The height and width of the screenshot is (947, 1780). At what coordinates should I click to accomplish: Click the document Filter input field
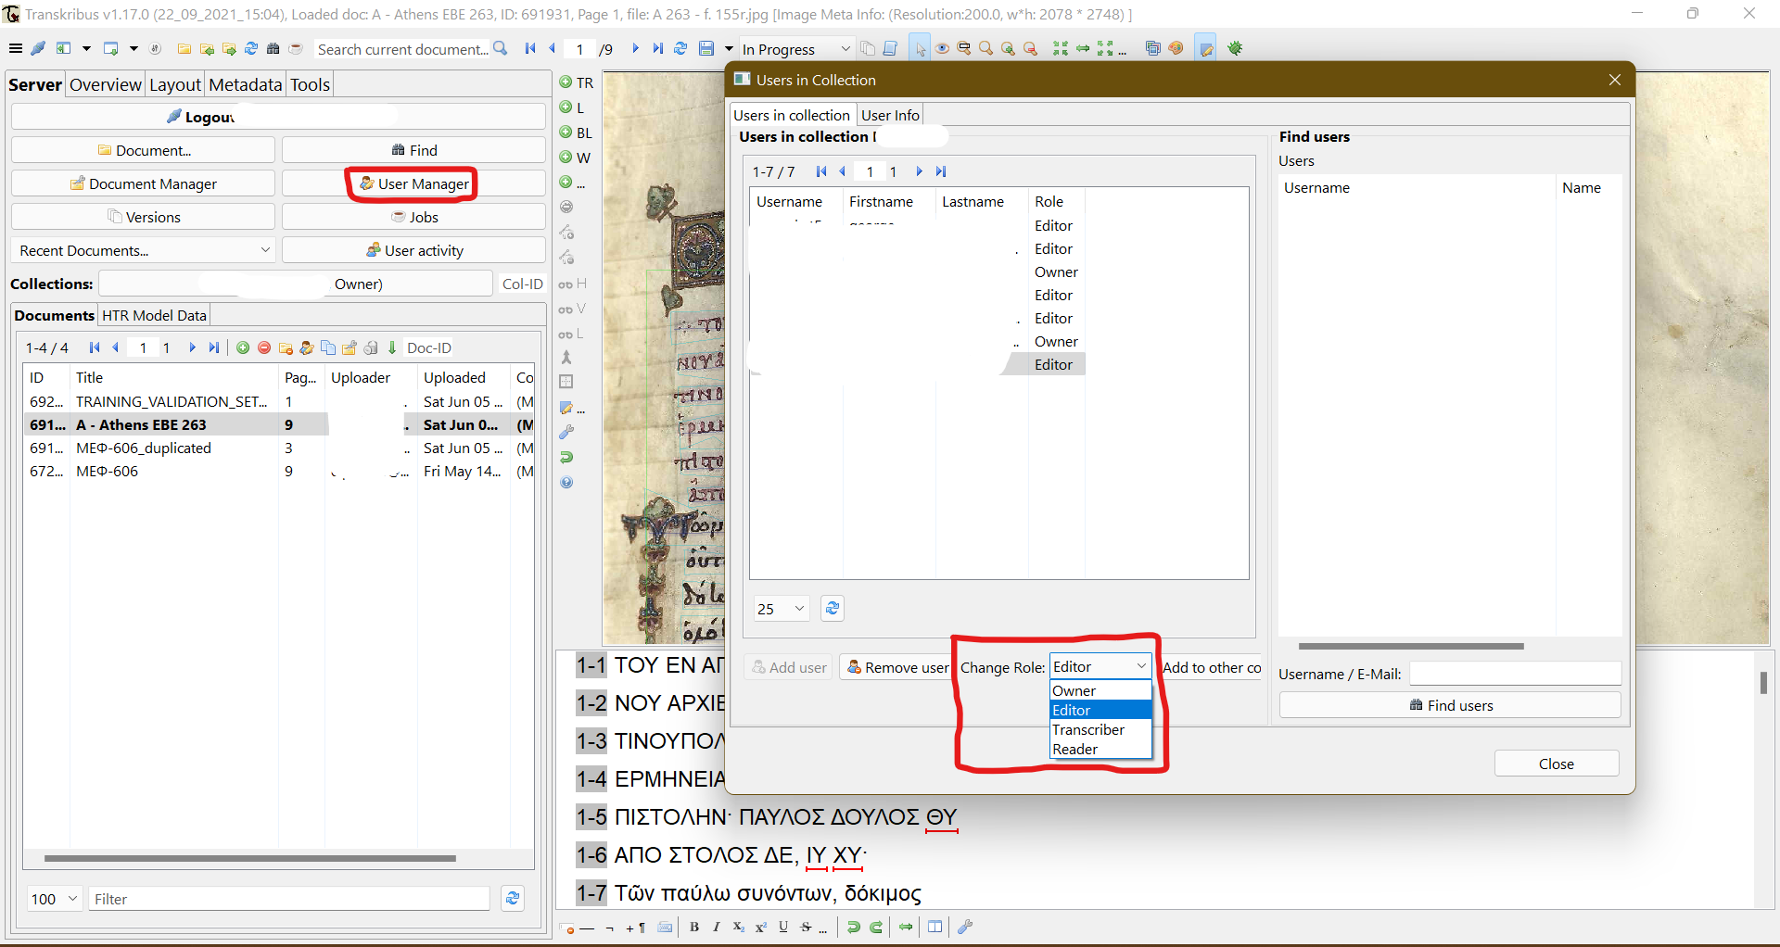click(289, 899)
